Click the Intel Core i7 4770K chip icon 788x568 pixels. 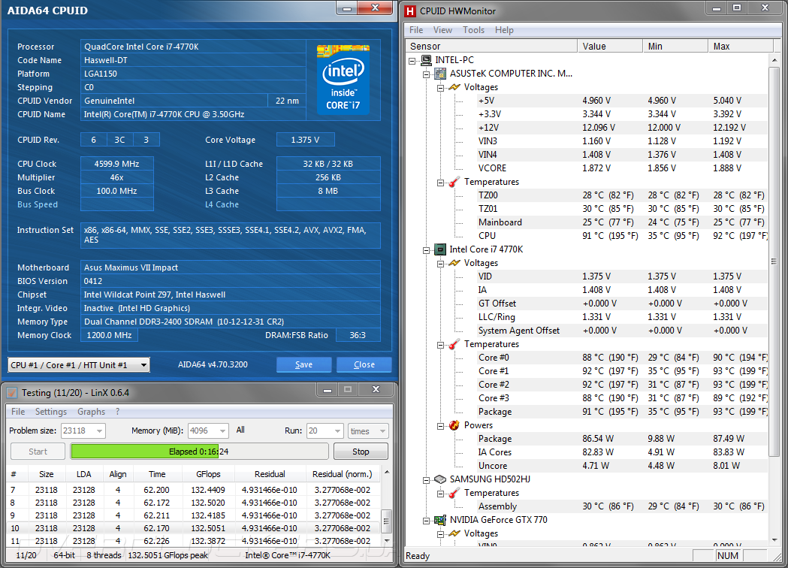(440, 249)
